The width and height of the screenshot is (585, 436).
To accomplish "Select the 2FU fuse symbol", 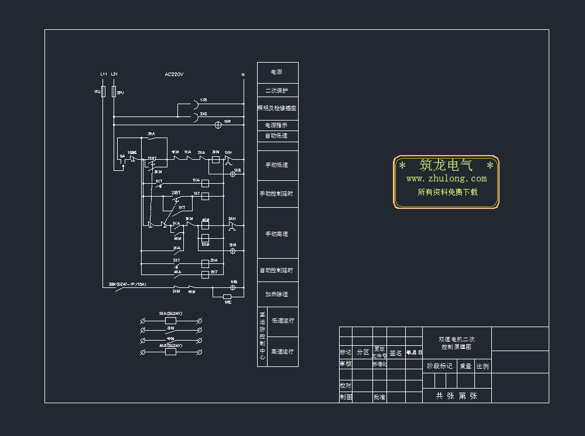I will (x=114, y=92).
